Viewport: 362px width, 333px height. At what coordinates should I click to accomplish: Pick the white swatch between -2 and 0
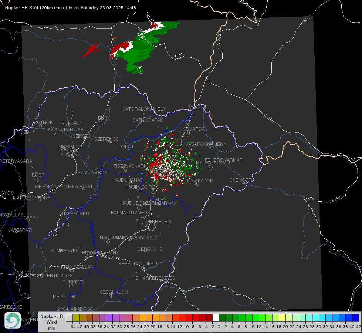(x=216, y=317)
